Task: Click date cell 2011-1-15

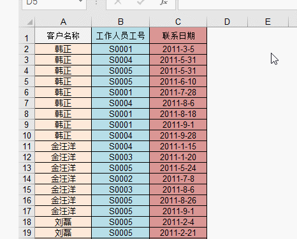Action: tap(178, 146)
